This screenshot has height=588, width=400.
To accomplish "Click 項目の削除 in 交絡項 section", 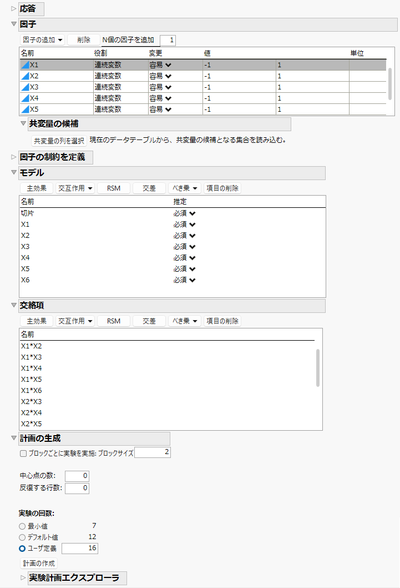I will [x=222, y=321].
